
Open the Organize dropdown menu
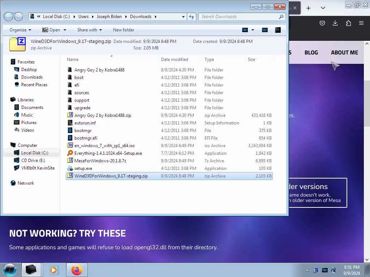tap(20, 30)
